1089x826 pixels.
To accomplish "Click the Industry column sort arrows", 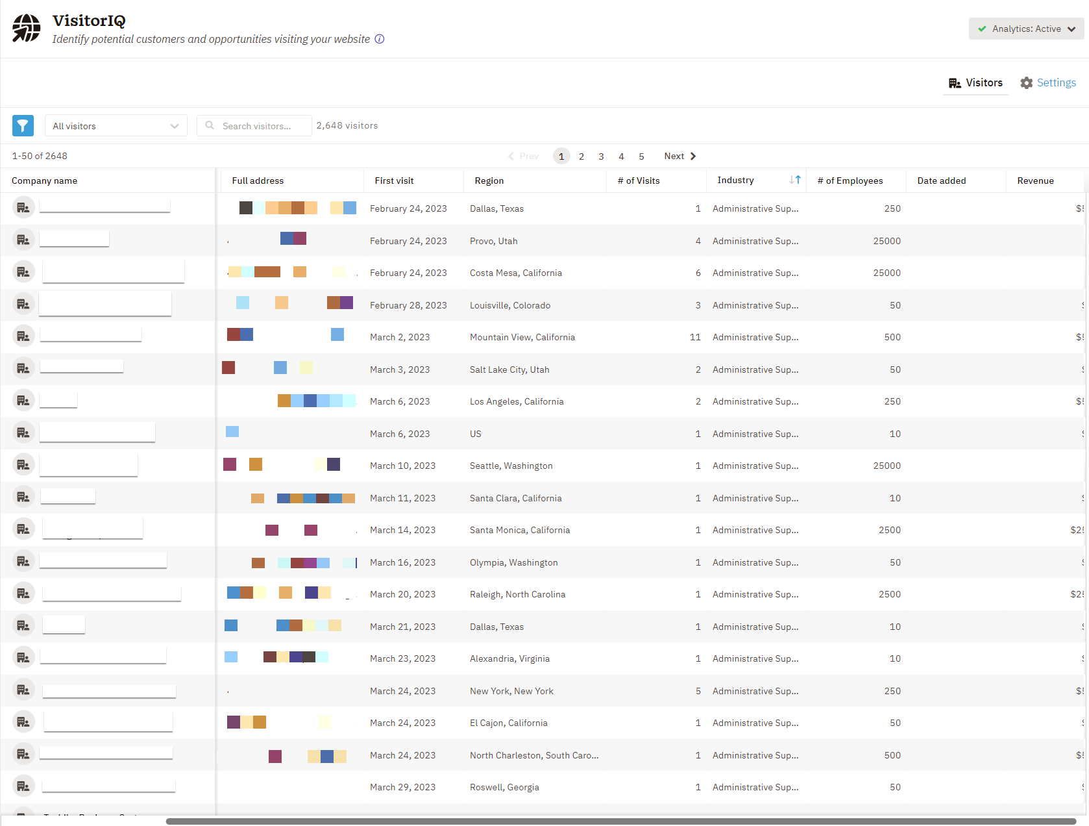I will click(x=794, y=180).
